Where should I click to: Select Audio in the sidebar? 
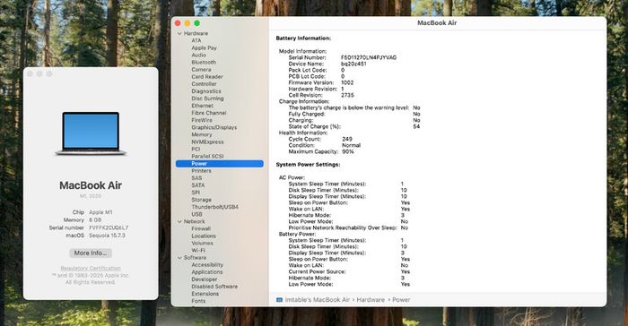pyautogui.click(x=198, y=56)
